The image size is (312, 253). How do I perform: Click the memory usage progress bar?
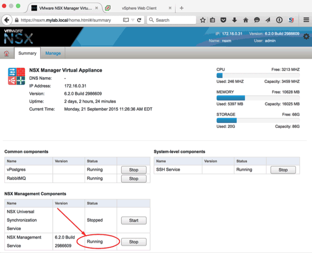point(258,98)
